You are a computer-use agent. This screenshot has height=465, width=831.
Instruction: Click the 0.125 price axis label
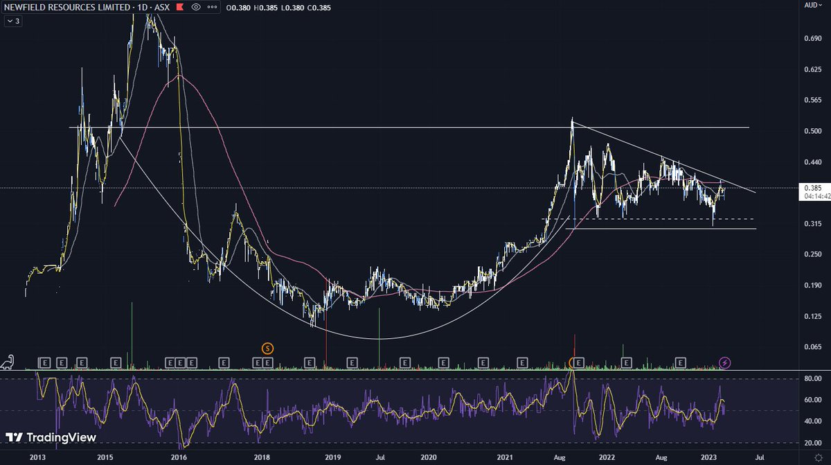(x=812, y=317)
